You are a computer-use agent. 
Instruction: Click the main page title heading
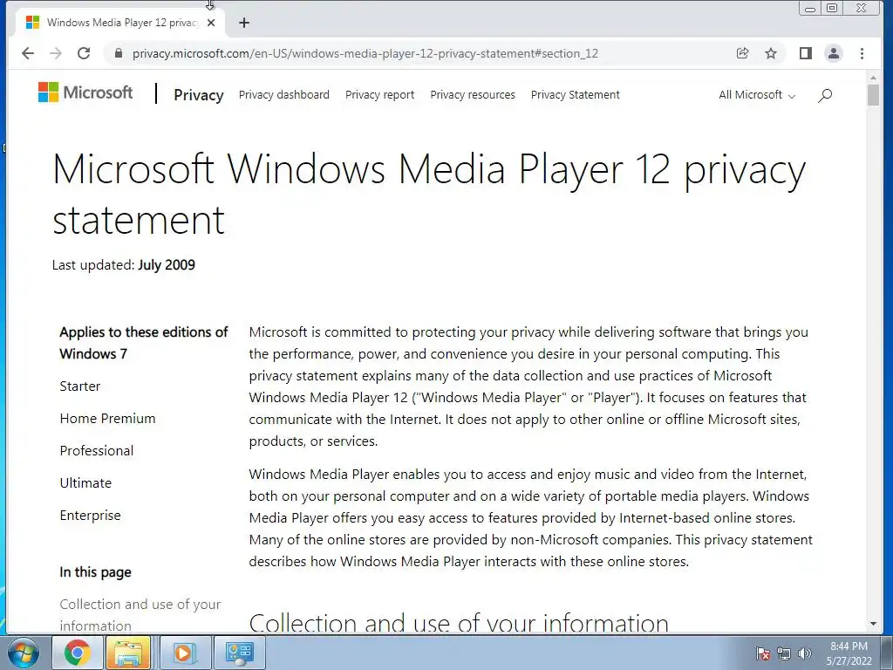(429, 195)
